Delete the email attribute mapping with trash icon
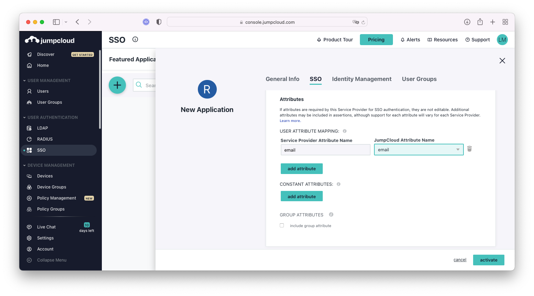 469,149
